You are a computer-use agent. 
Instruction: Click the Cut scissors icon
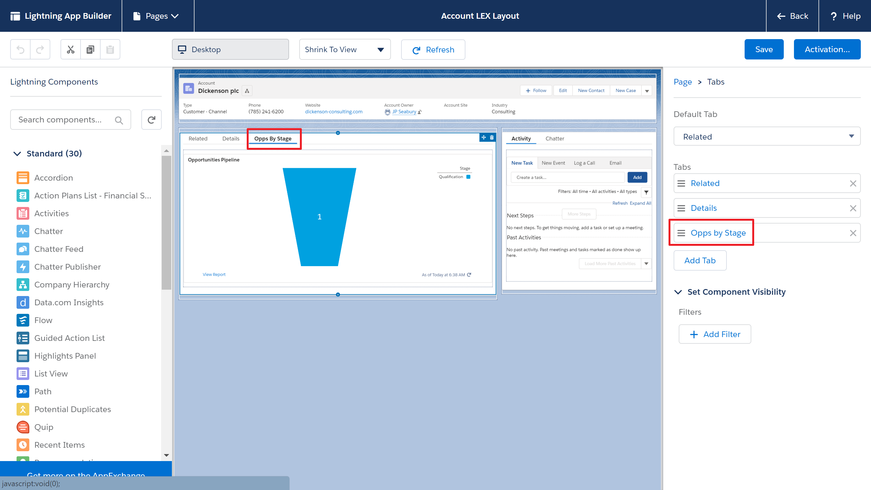pos(70,50)
